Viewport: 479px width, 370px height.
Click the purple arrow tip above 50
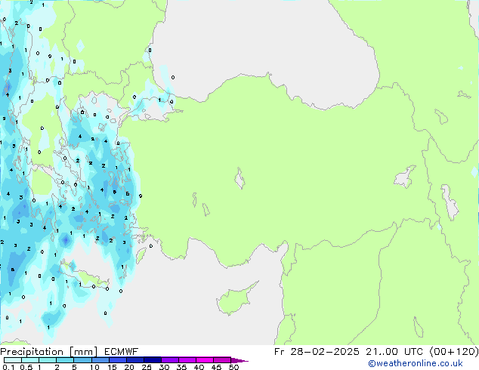tap(239, 360)
